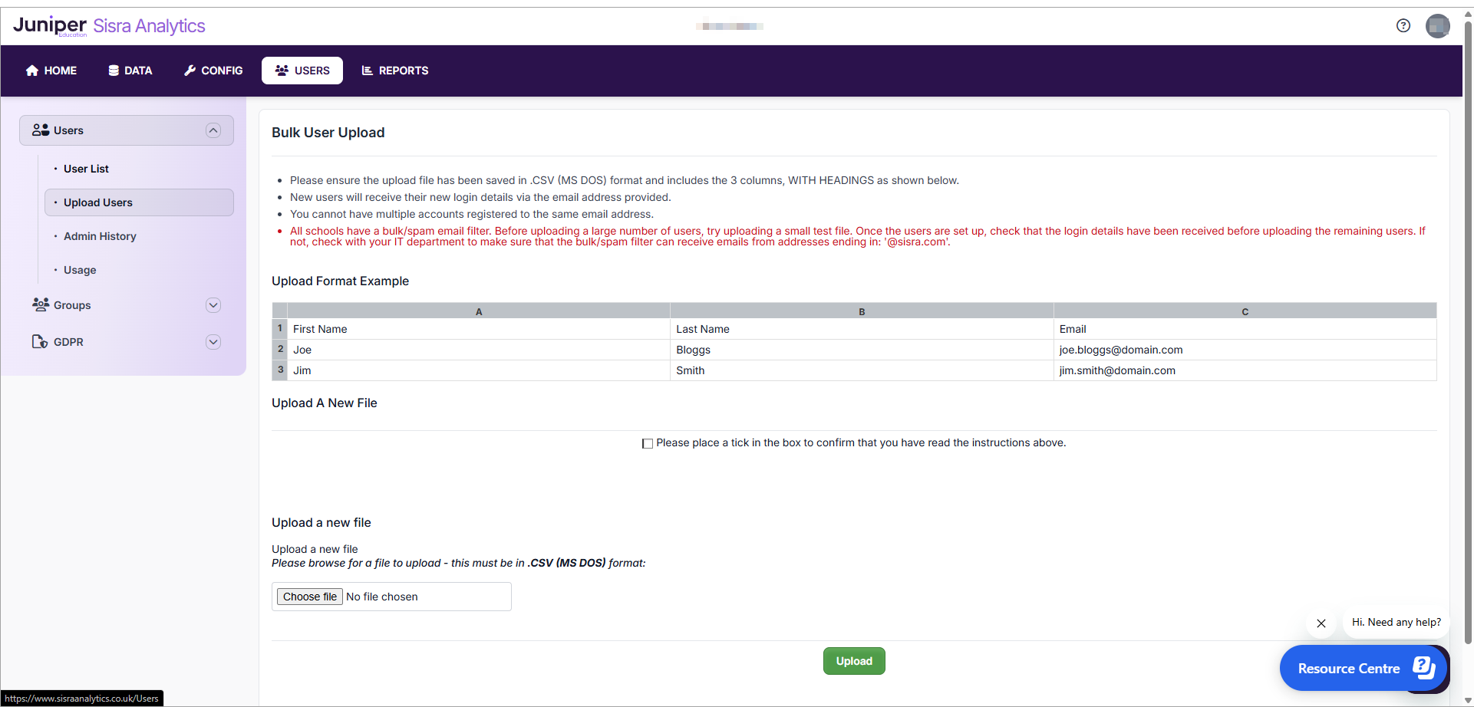Screen dimensions: 1474x707
Task: Expand the Groups sidebar section
Action: [x=213, y=305]
